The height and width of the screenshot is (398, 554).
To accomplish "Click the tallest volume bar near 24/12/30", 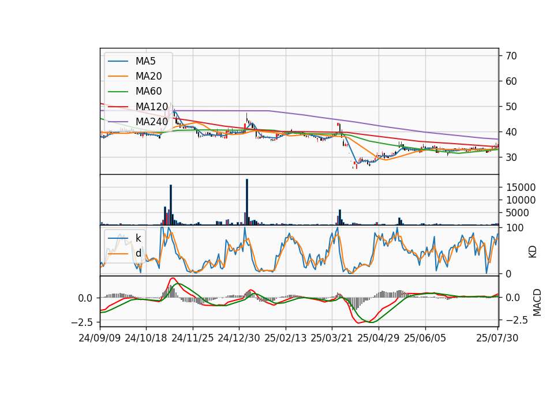I will (247, 202).
